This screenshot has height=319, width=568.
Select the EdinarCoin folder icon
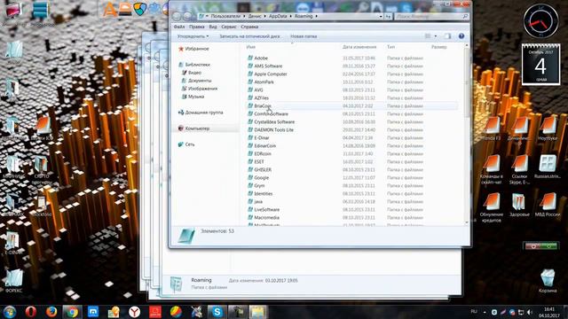[x=250, y=145]
